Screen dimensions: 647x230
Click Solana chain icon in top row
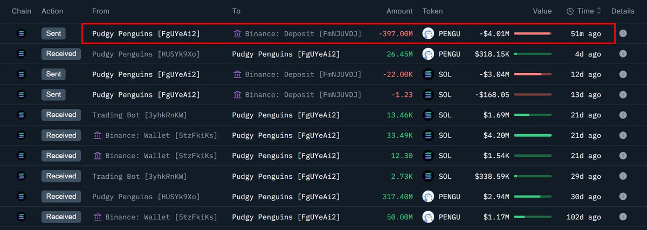(22, 33)
